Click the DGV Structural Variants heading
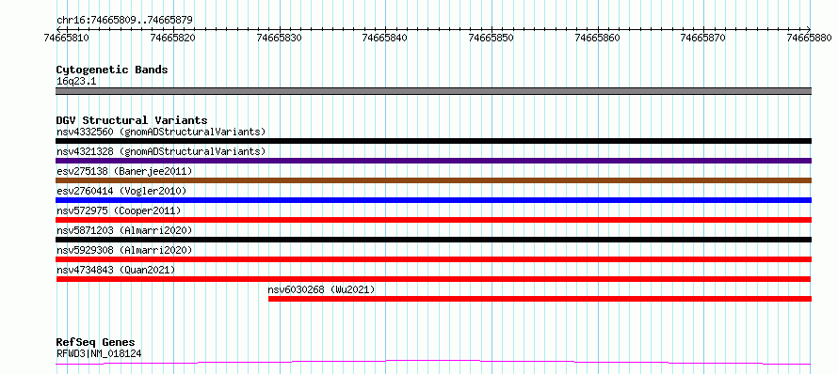Viewport: 838px width, 374px height. click(x=132, y=120)
